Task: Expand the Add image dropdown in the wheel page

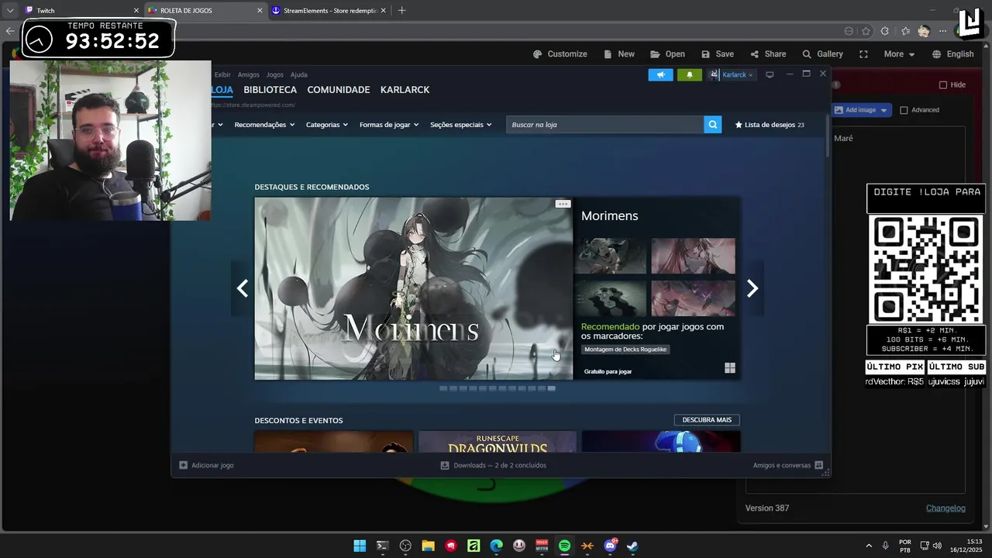Action: pyautogui.click(x=883, y=110)
